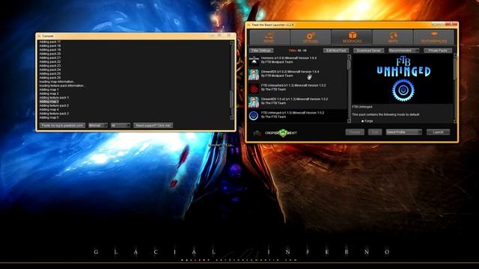Click the 'loading map information...' console line
Image resolution: width=479 pixels, height=269 pixels.
(57, 81)
